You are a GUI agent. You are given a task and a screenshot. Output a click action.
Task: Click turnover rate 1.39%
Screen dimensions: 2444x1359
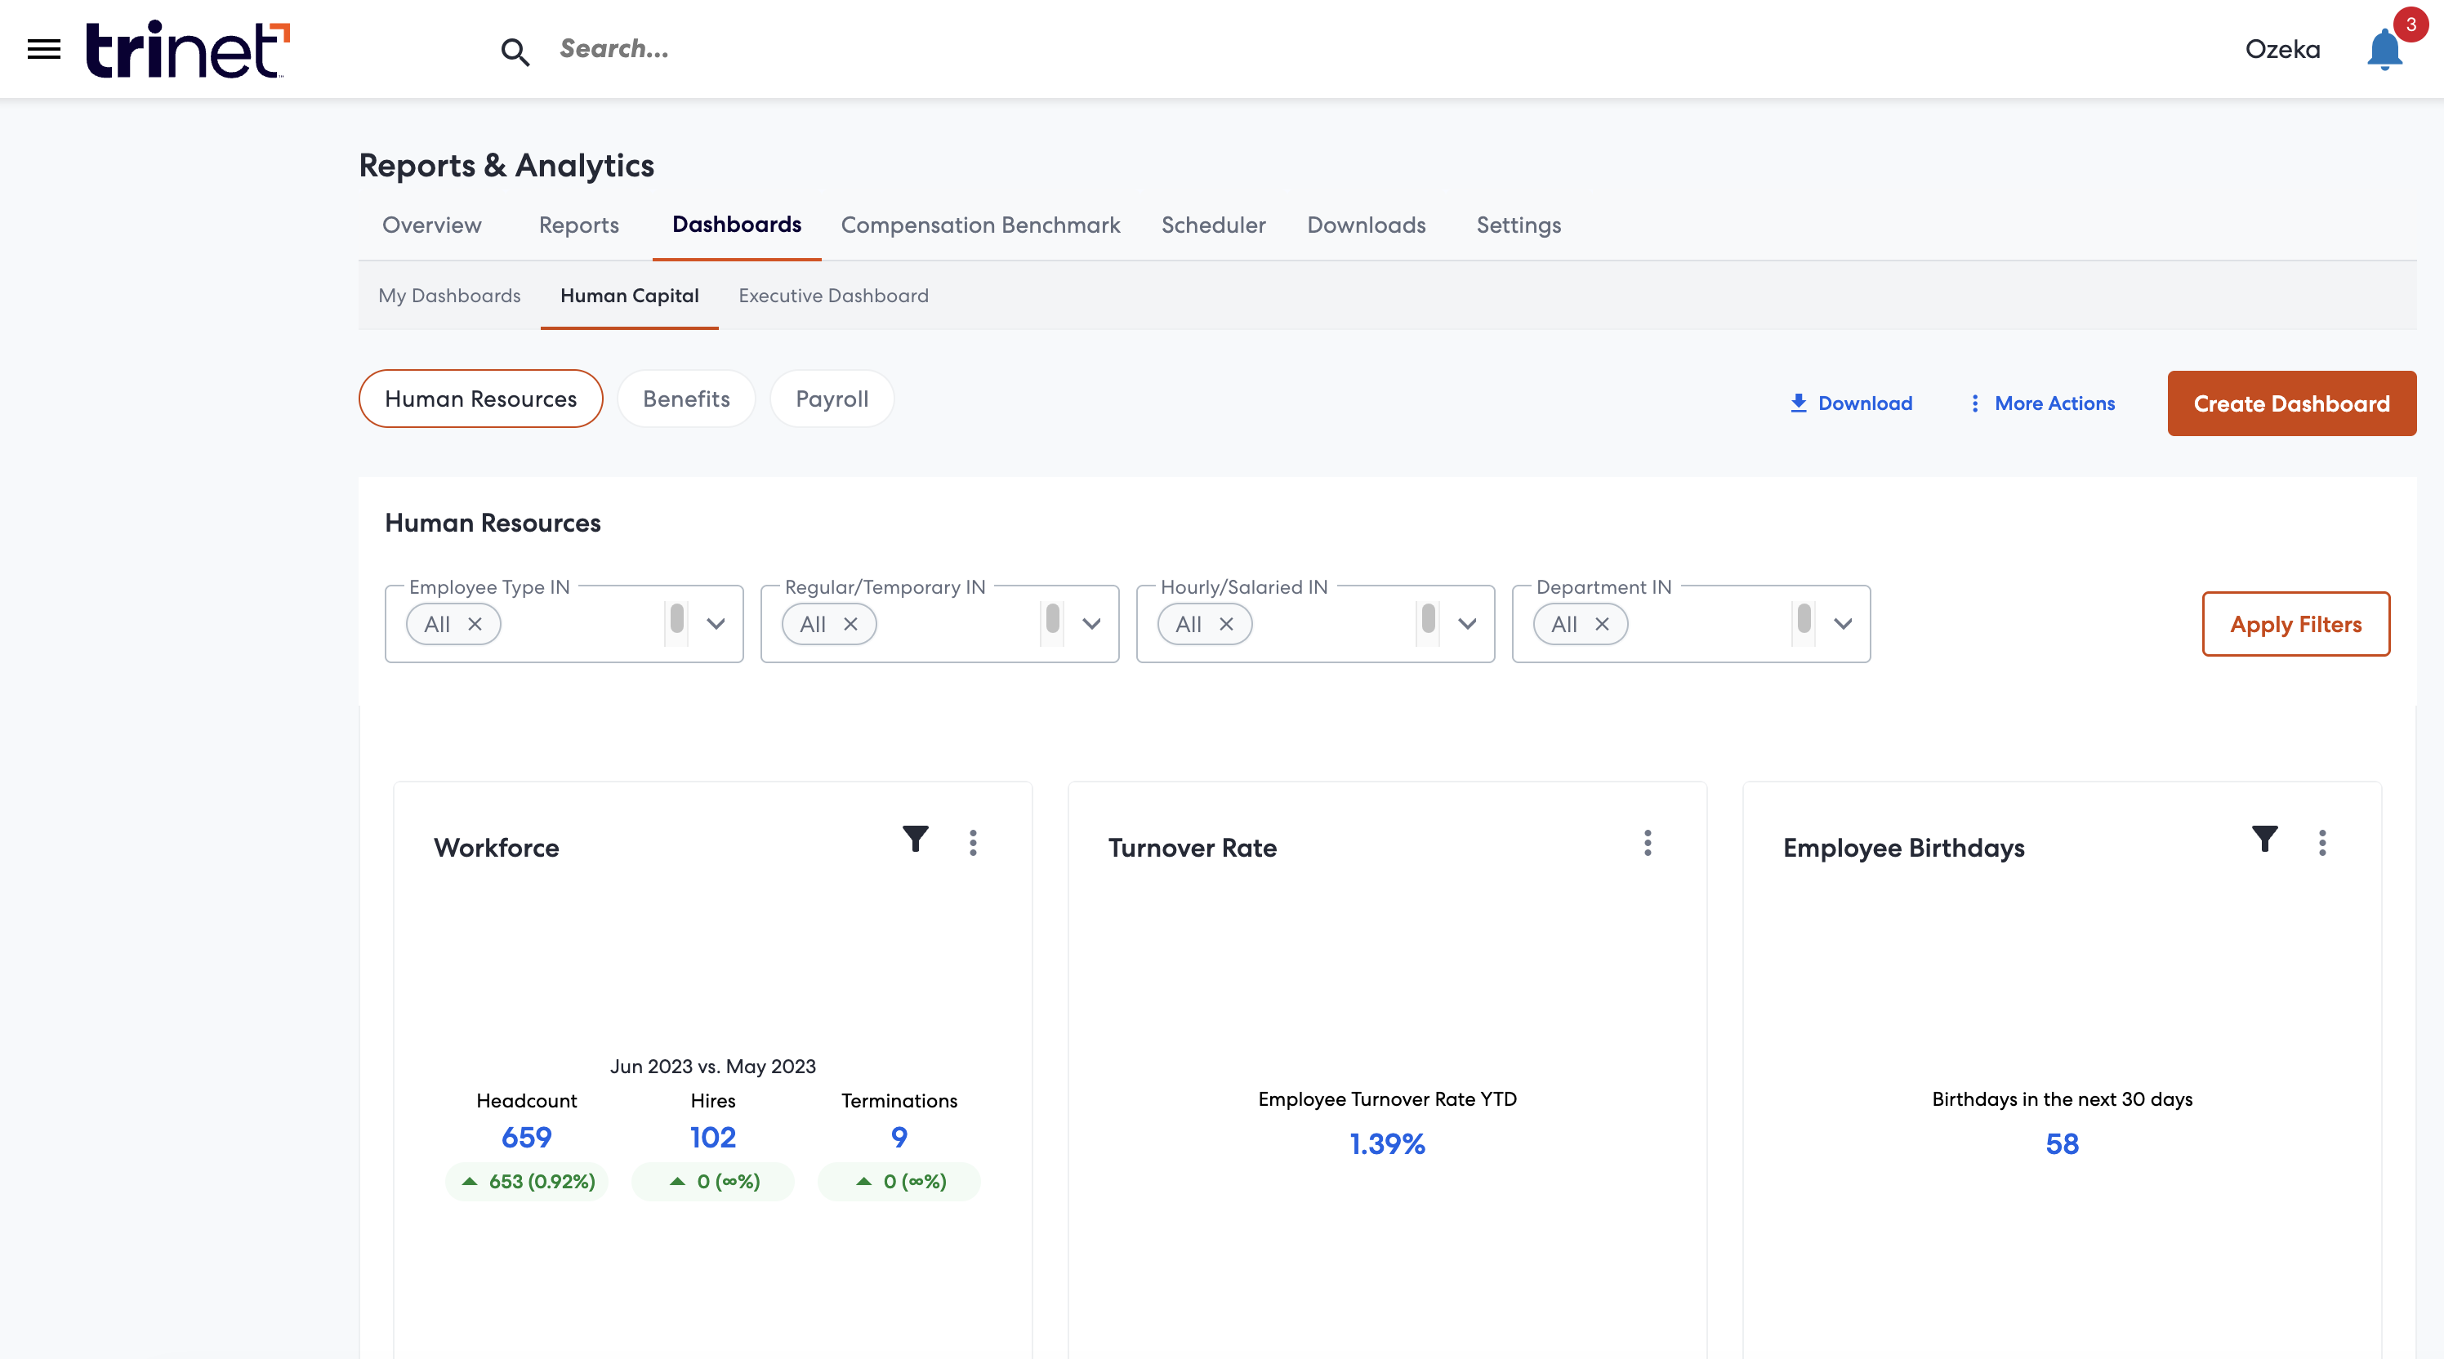coord(1387,1145)
